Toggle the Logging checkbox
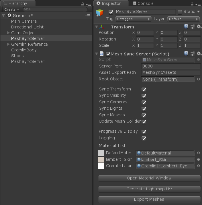This screenshot has width=202, height=205. point(144,138)
